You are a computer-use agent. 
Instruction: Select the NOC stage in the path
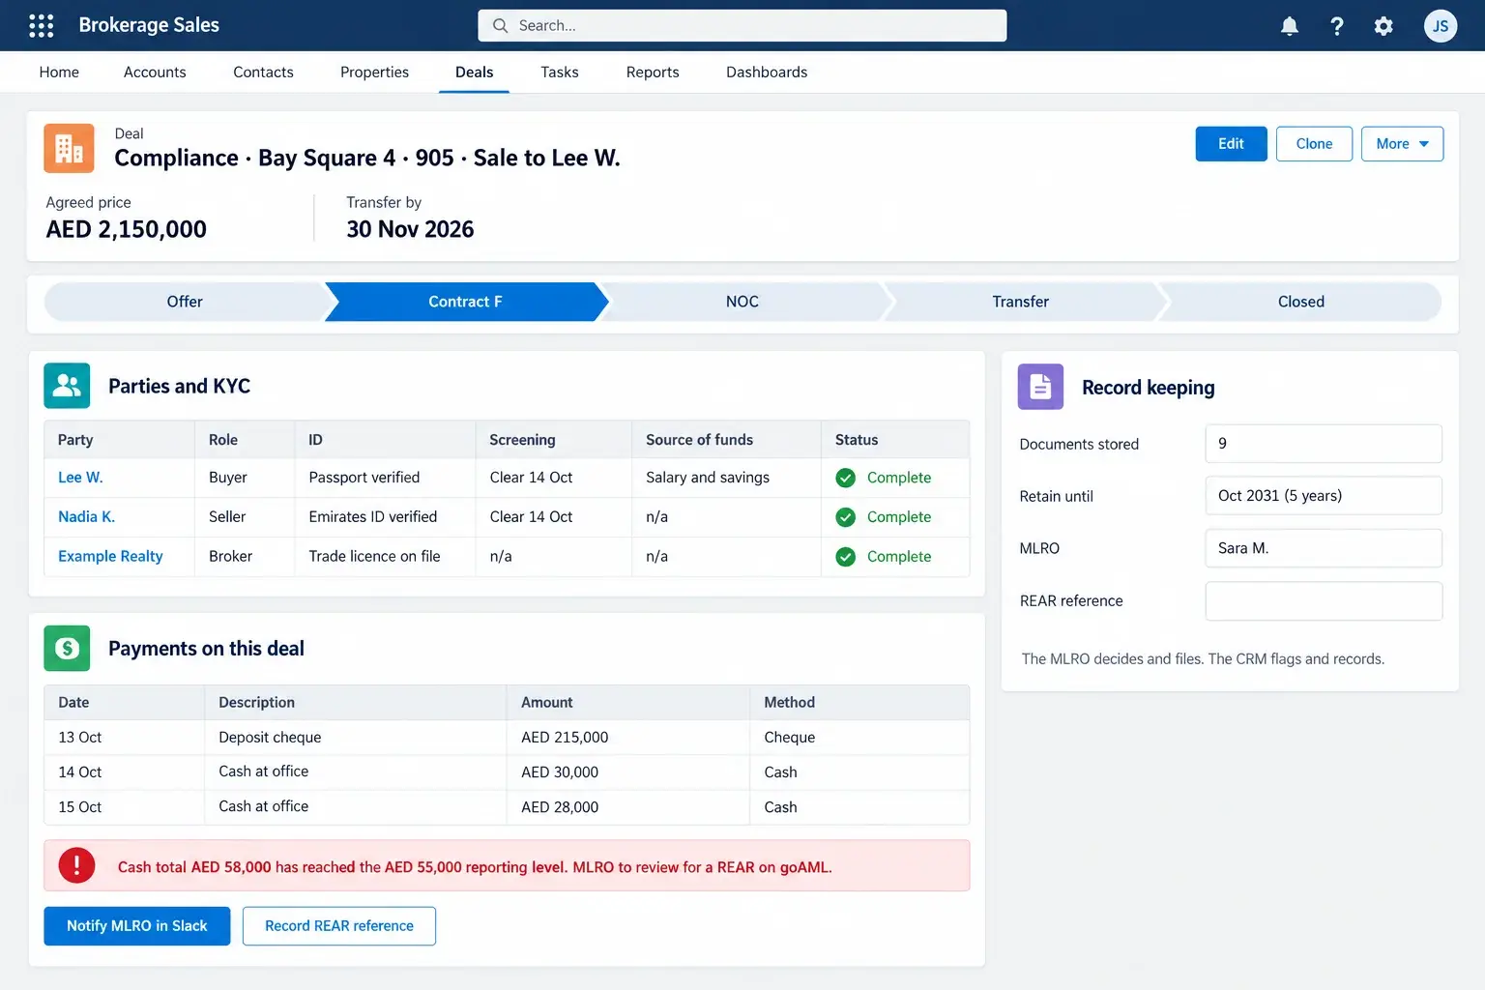point(742,302)
